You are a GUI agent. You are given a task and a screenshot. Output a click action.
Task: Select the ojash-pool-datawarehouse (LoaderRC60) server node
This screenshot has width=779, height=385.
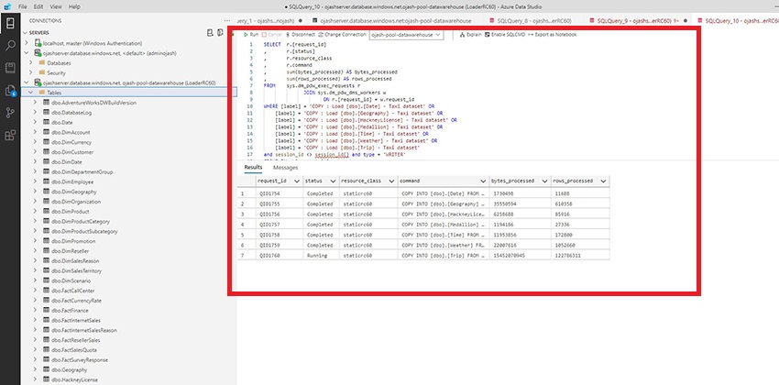128,83
